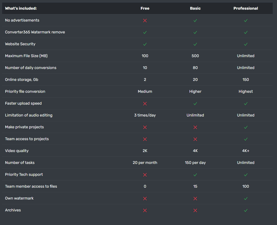Click the green check for No advertisements under Basic
The image size is (277, 225).
[195, 20]
